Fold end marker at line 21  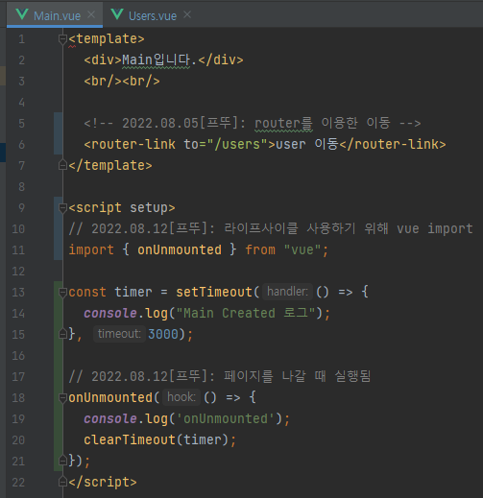[62, 461]
